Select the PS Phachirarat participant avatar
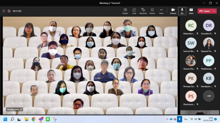220x123 pixels. (191, 96)
